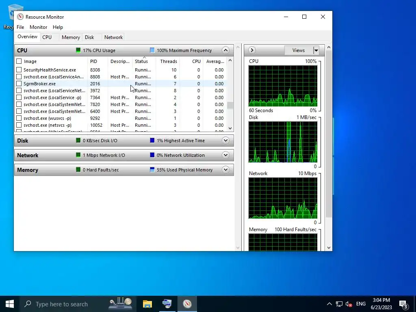Click the search magnifier icon in the taskbar
Viewport: 416px width, 312px height.
pyautogui.click(x=28, y=304)
